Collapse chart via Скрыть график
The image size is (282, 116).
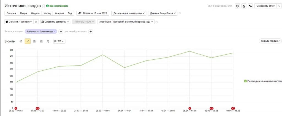tap(270, 41)
